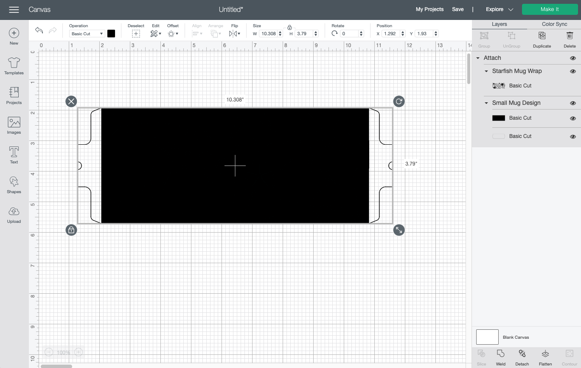Click the Y position input field
The height and width of the screenshot is (368, 581).
(424, 34)
